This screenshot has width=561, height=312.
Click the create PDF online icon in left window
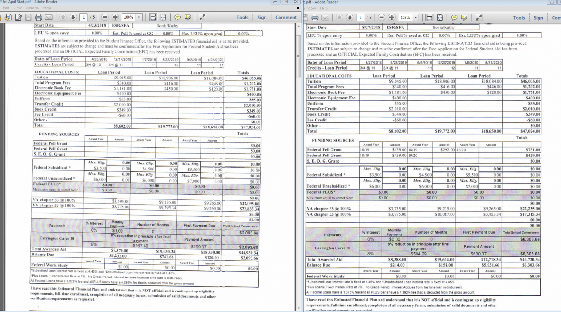click(8, 17)
